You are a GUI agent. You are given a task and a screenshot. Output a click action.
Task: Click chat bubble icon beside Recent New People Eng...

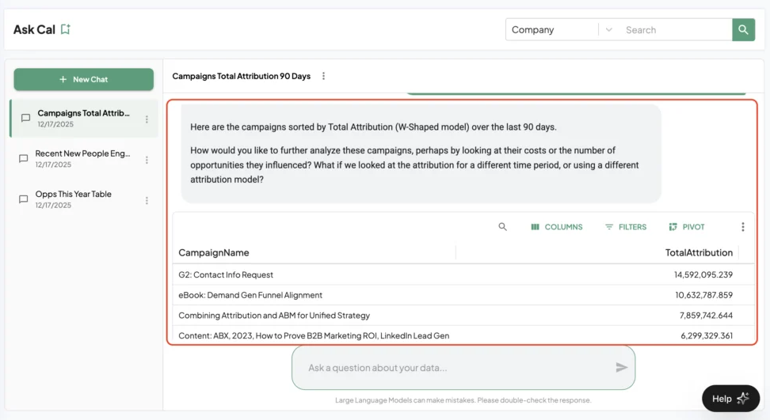23,159
